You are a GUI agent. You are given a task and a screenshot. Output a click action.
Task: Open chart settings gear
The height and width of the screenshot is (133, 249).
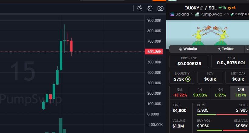coord(150,8)
